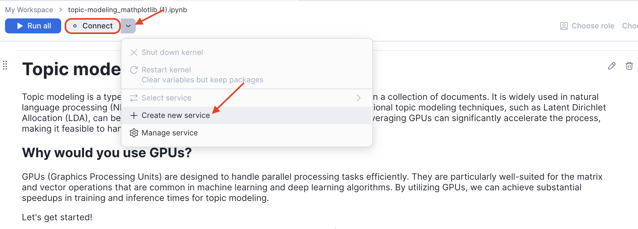This screenshot has width=638, height=229.
Task: Click the drag handle beside the Topic modeling heading
Action: coord(5,66)
